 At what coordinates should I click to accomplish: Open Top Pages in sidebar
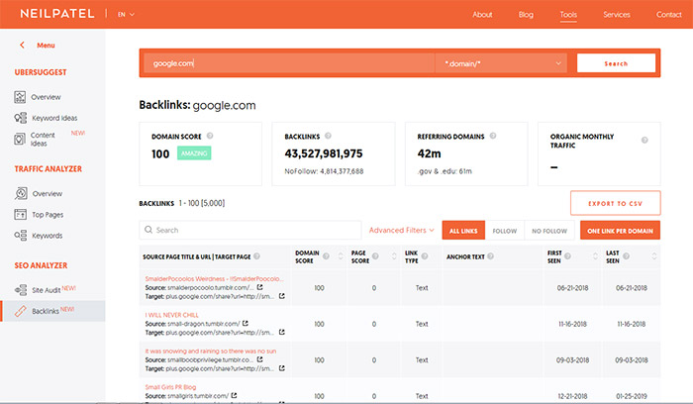tap(48, 215)
